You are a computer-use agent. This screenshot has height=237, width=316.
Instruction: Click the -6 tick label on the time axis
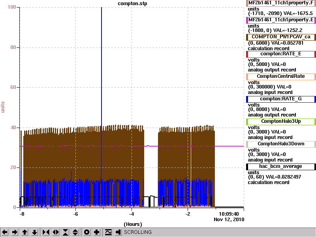(75, 214)
